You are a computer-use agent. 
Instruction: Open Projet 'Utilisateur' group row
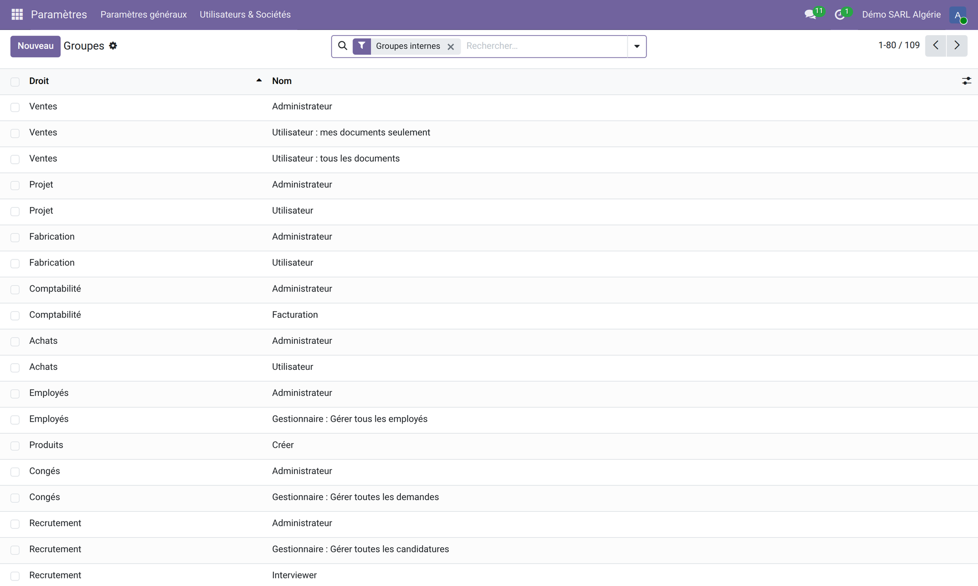[x=489, y=211]
